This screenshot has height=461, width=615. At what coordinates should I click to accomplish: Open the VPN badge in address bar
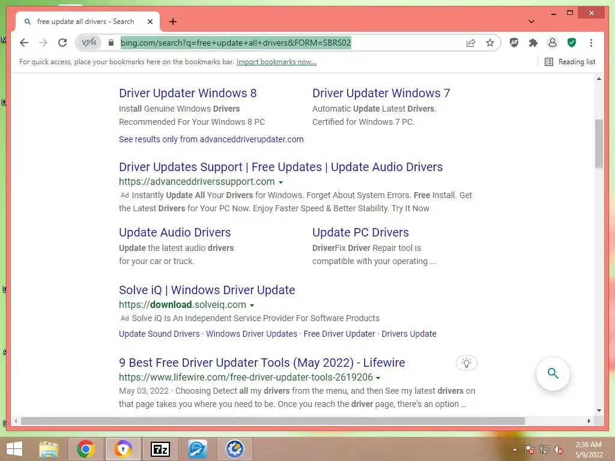pyautogui.click(x=89, y=43)
